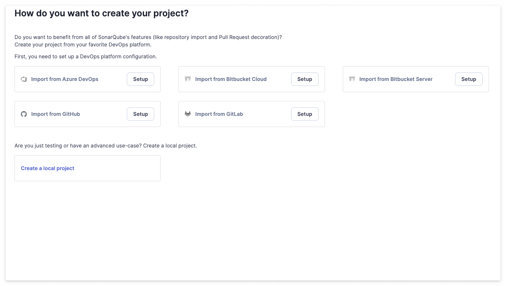Click the Azure DevOps logo icon
Viewport: 506px width, 286px height.
pyautogui.click(x=24, y=79)
